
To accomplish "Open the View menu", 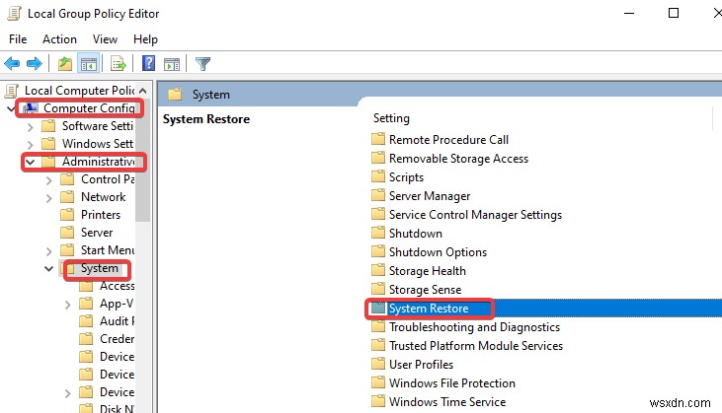I will (105, 39).
